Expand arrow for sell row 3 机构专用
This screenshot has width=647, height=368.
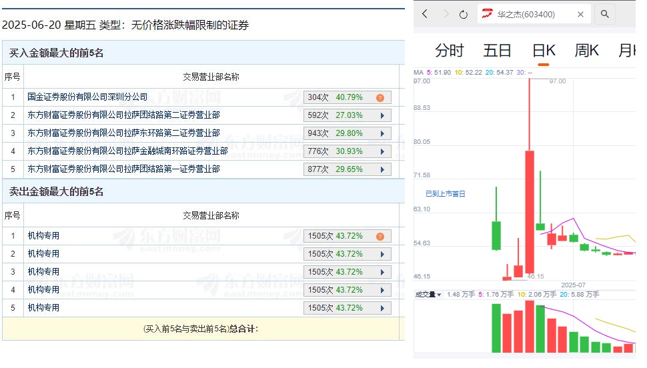click(382, 272)
